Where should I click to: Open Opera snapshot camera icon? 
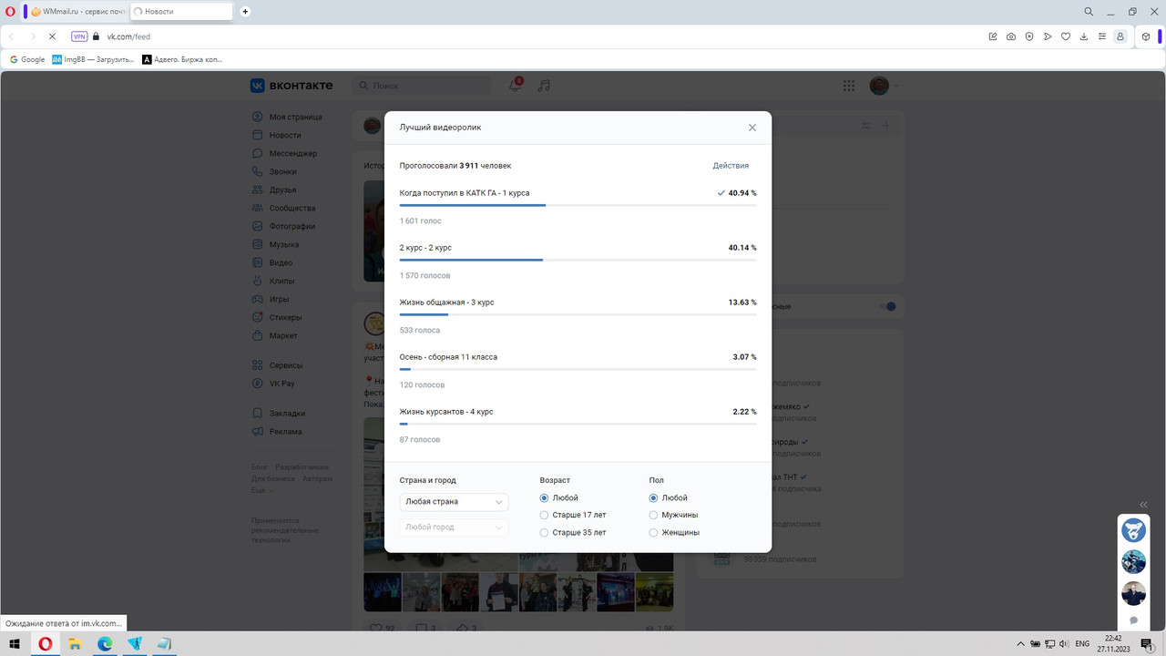pyautogui.click(x=1011, y=36)
